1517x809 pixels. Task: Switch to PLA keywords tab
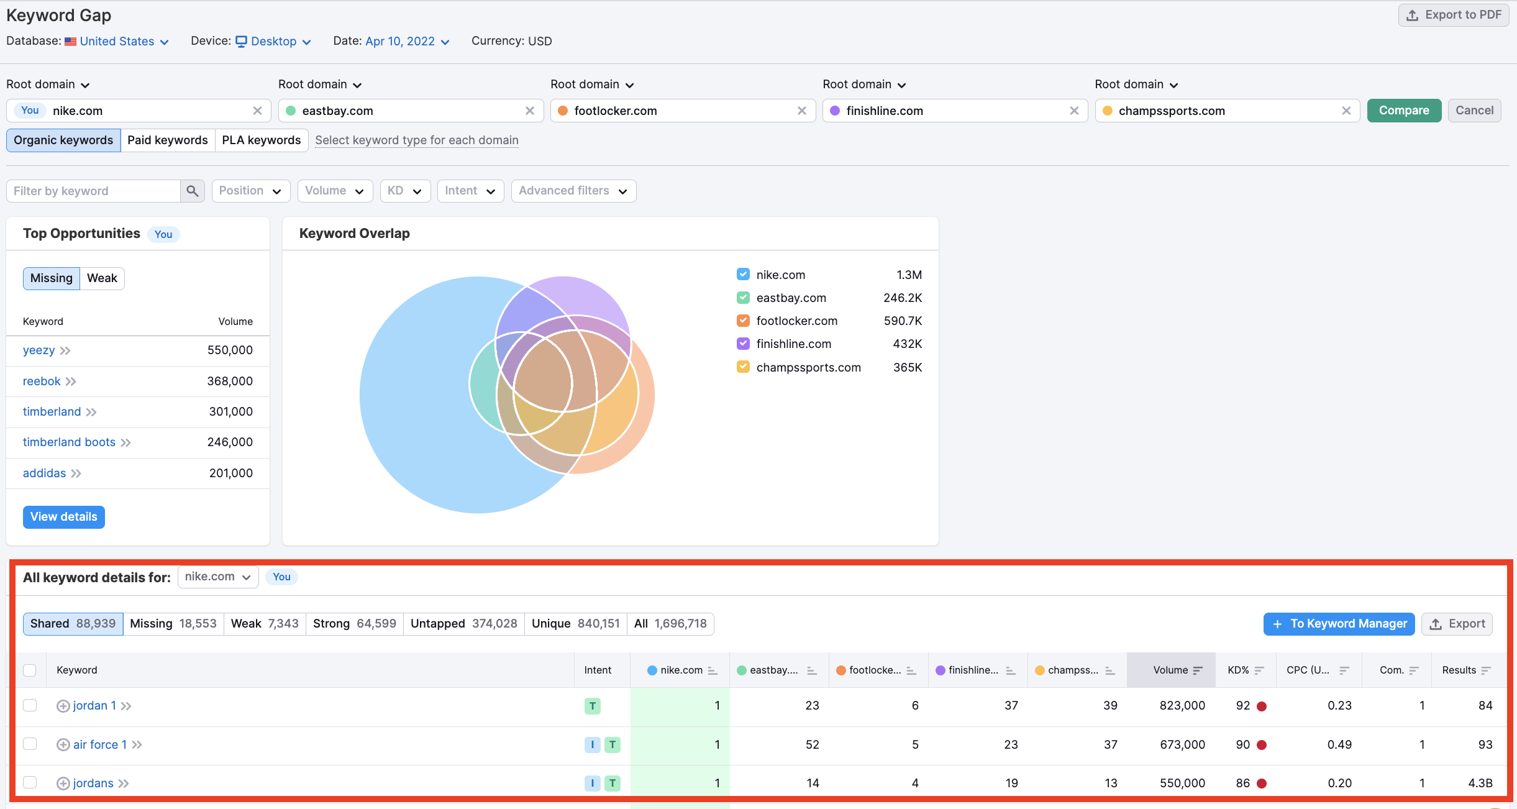coord(262,140)
